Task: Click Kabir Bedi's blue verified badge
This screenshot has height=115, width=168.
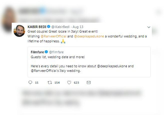Action: (x=49, y=26)
